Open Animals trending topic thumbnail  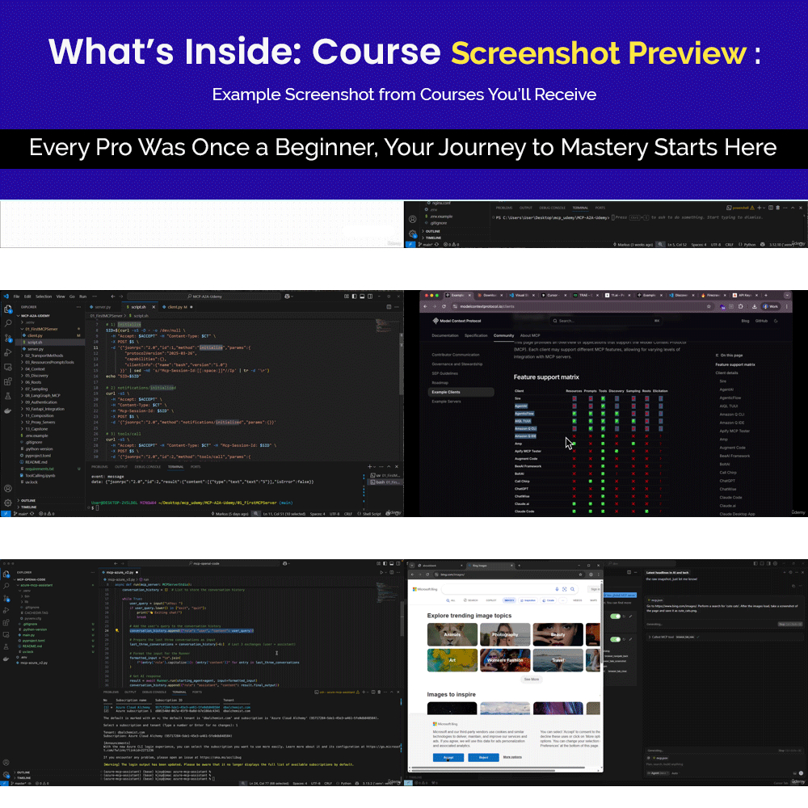452,634
